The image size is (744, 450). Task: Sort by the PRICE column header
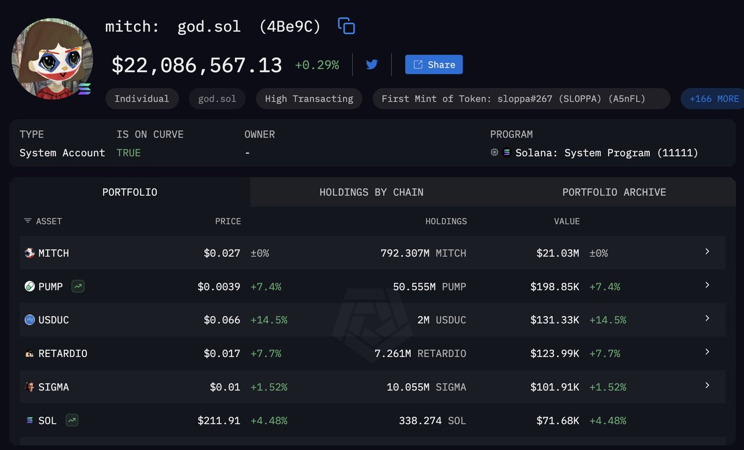tap(228, 221)
